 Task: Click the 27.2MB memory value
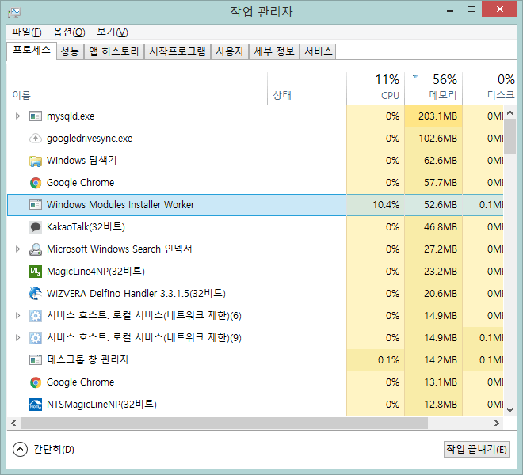pos(441,249)
